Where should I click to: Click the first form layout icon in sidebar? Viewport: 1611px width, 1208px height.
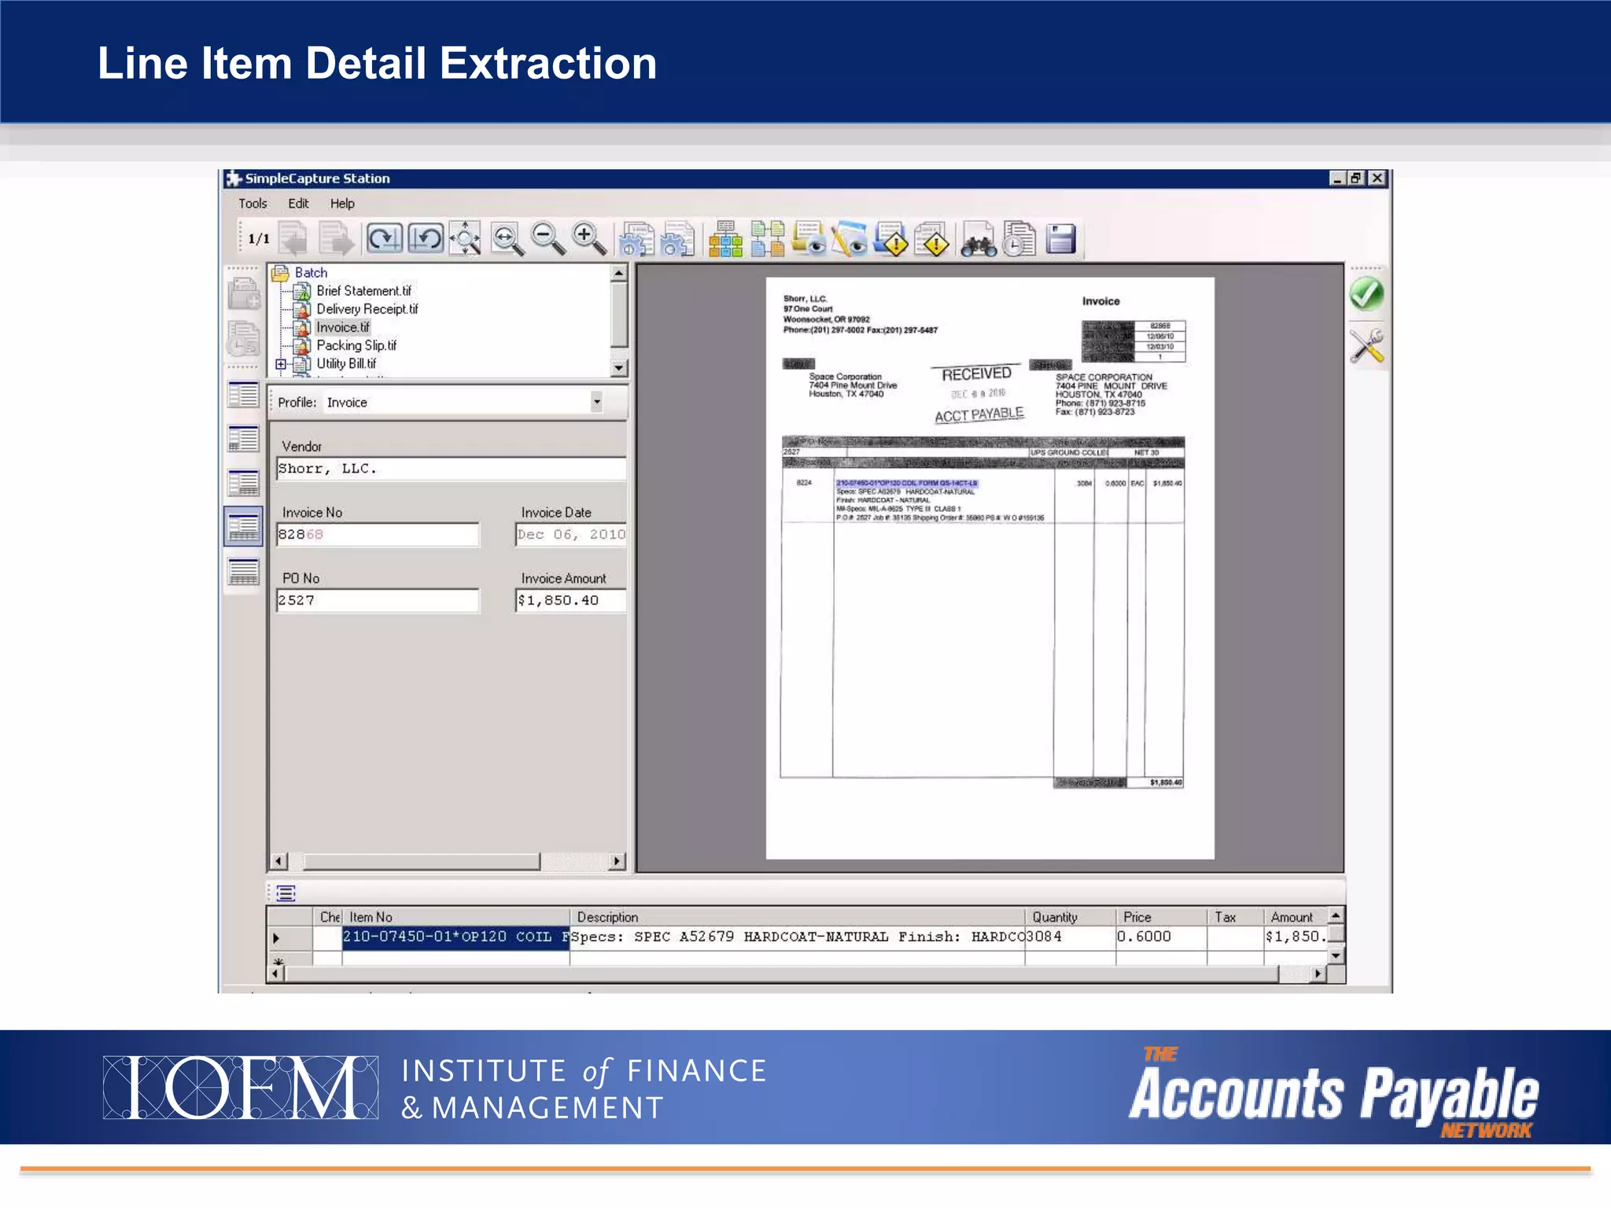coord(243,394)
